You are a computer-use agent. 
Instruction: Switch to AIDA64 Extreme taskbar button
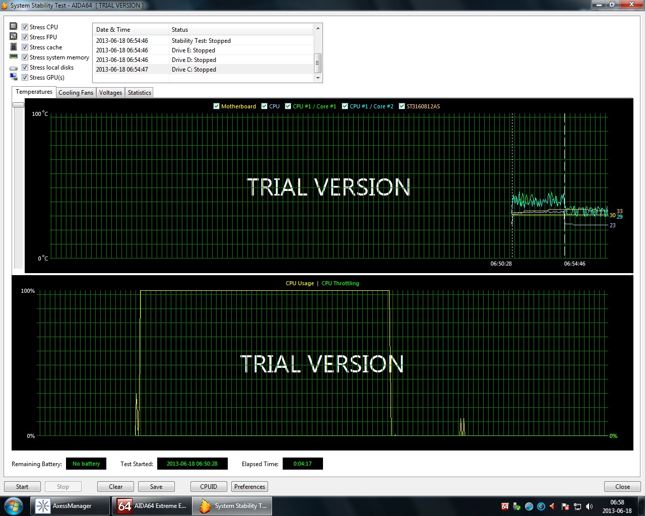click(x=152, y=506)
